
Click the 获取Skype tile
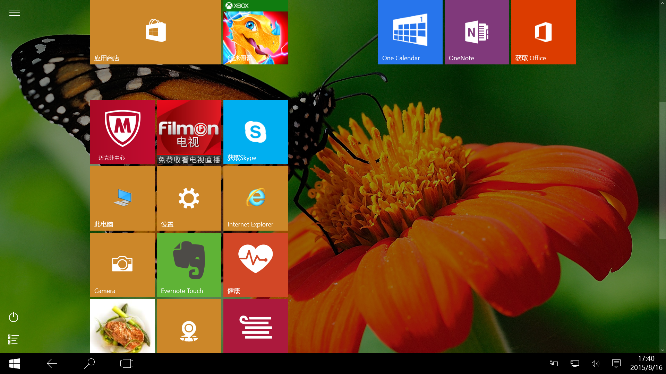coord(255,132)
